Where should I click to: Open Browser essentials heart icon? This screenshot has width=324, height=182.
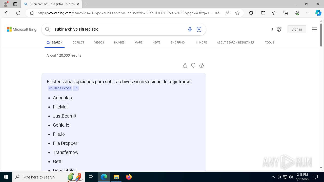tap(297, 13)
